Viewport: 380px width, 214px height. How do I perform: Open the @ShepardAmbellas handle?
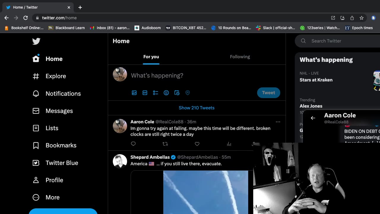point(197,157)
